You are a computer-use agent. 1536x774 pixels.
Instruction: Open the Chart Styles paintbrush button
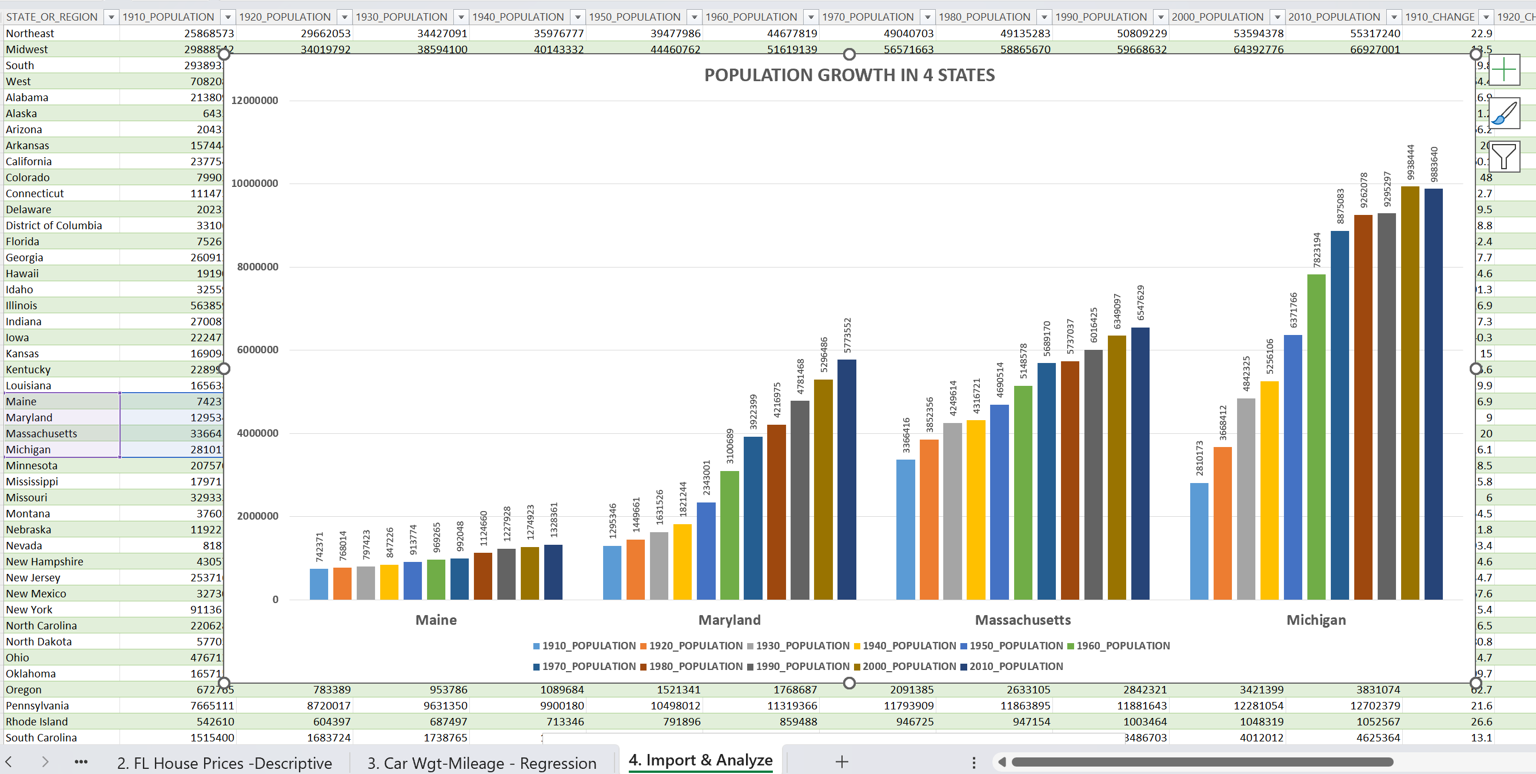click(x=1503, y=113)
